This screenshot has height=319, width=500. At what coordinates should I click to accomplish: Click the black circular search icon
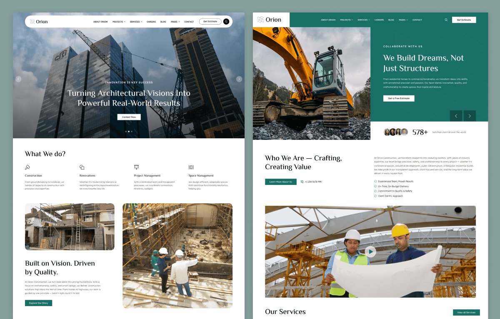(x=226, y=21)
